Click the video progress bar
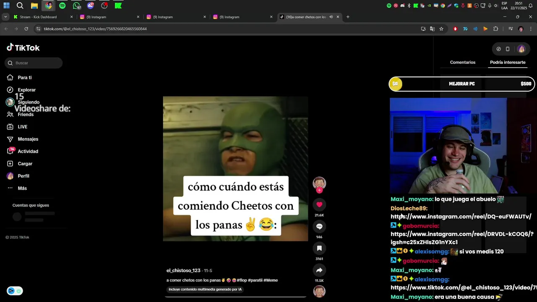 click(235, 297)
